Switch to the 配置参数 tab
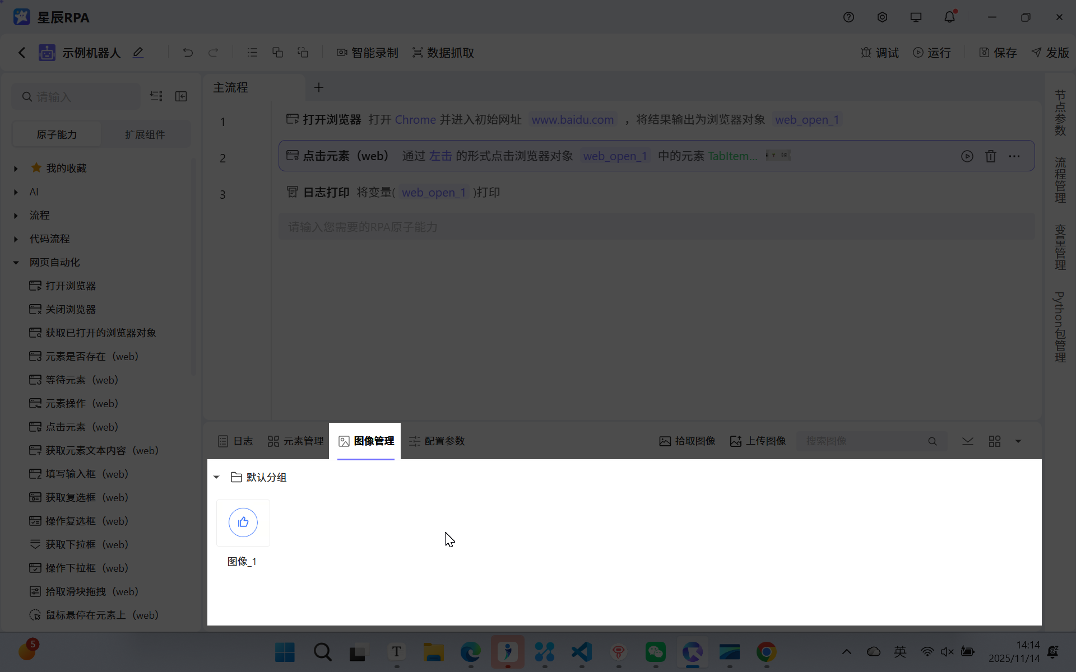The image size is (1076, 672). click(x=437, y=441)
